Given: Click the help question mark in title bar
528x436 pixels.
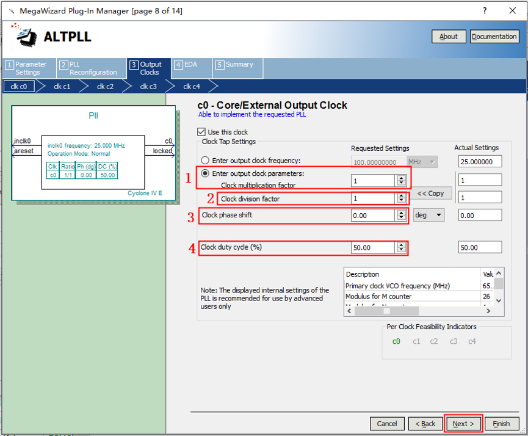Looking at the screenshot, I should (485, 11).
